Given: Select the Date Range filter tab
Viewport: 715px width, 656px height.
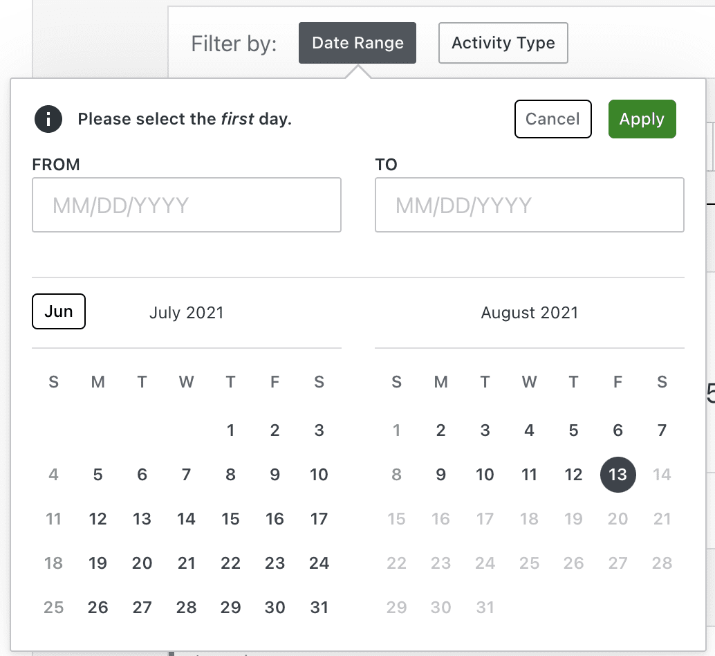Looking at the screenshot, I should coord(357,42).
